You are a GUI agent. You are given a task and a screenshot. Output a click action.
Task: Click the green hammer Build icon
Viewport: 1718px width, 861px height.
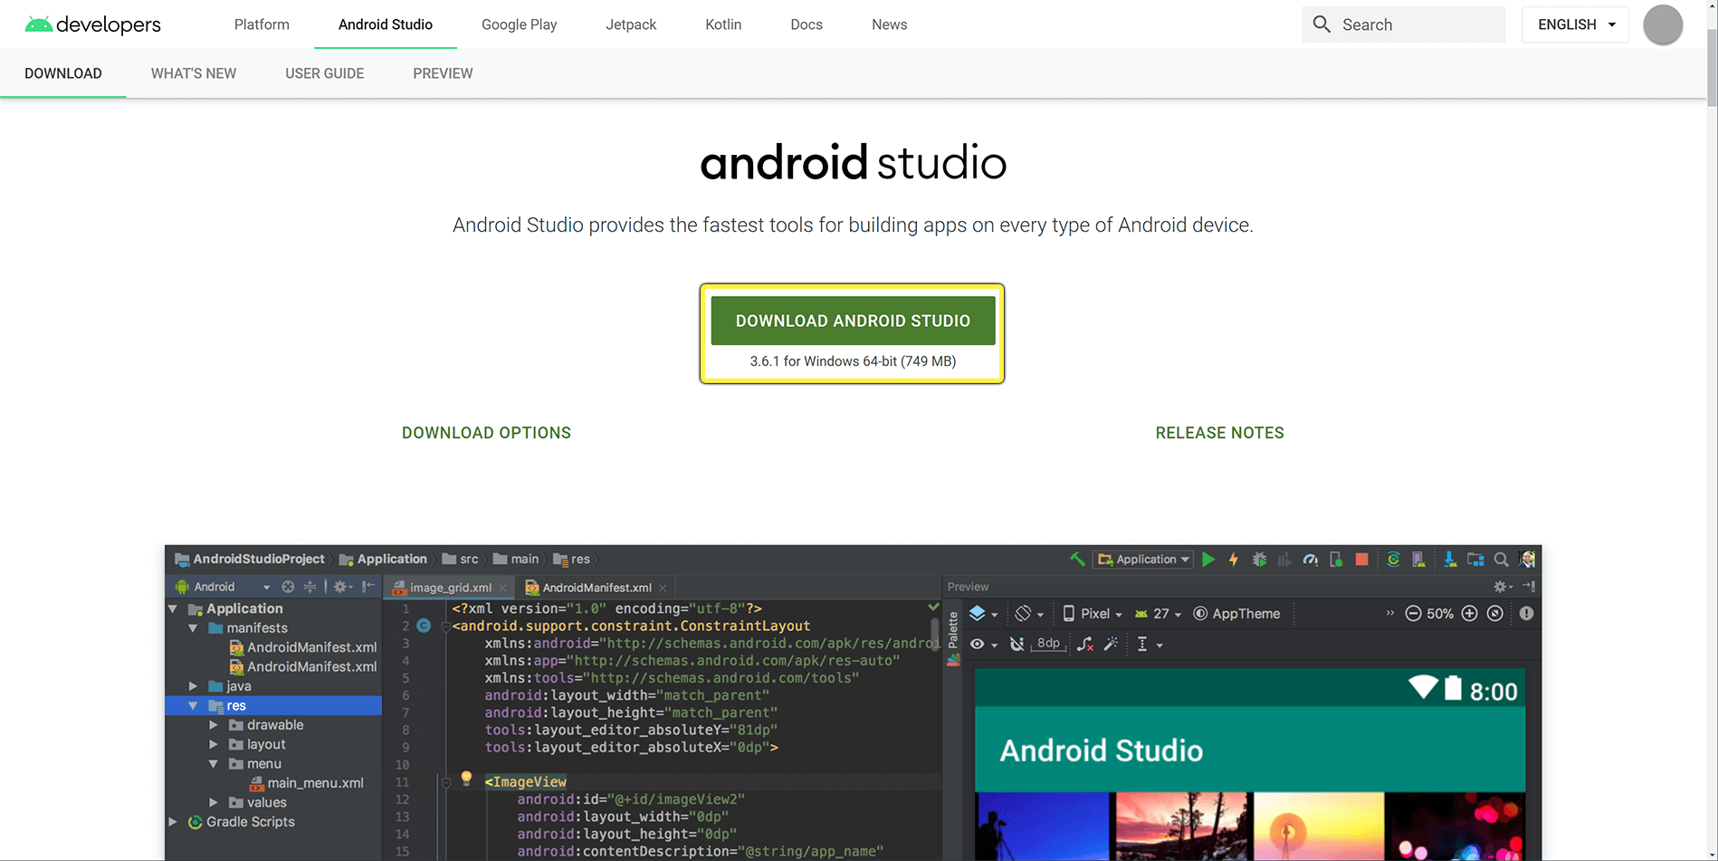tap(1077, 560)
